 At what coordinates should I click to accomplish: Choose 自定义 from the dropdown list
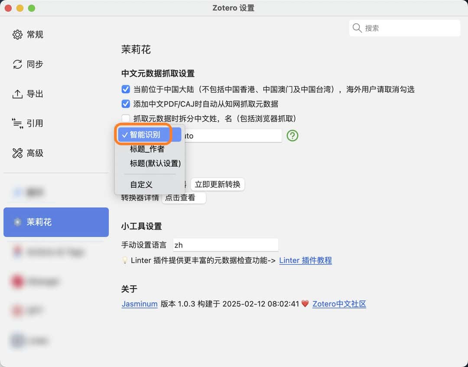click(x=141, y=184)
